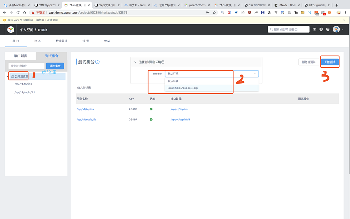This screenshot has width=350, height=219.
Task: Open the help question icon in header
Action: click(328, 29)
